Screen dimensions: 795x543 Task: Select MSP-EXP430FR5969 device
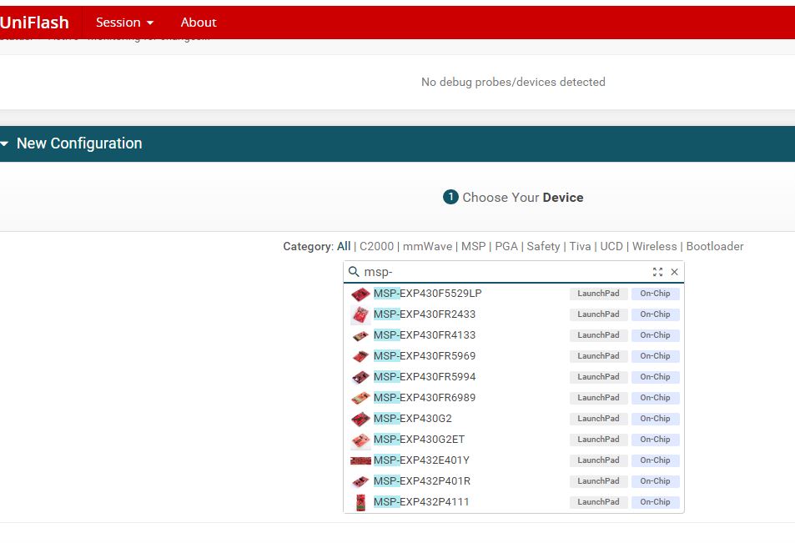514,356
